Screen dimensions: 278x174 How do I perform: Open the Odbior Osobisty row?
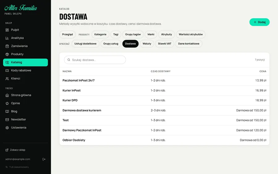tap(164, 140)
